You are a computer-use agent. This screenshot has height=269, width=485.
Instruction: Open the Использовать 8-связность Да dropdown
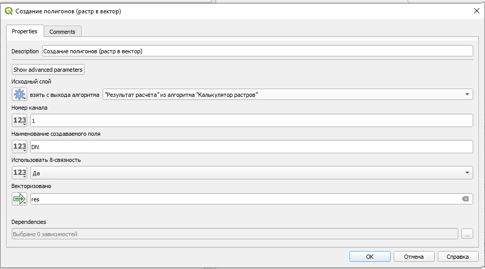point(251,173)
